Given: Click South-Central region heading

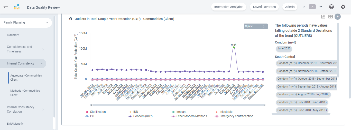Looking at the screenshot, I should coord(285,57).
